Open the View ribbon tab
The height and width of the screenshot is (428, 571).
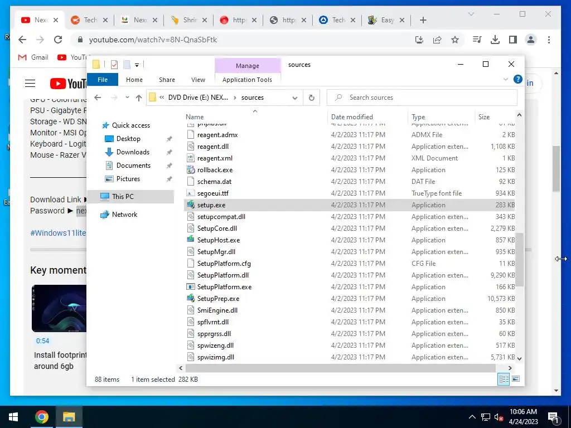coord(198,79)
